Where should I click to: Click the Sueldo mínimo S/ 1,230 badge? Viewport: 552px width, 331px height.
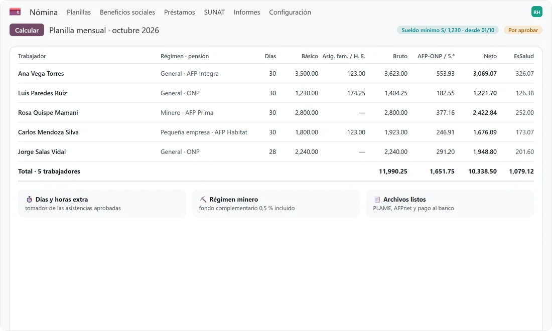pyautogui.click(x=448, y=30)
